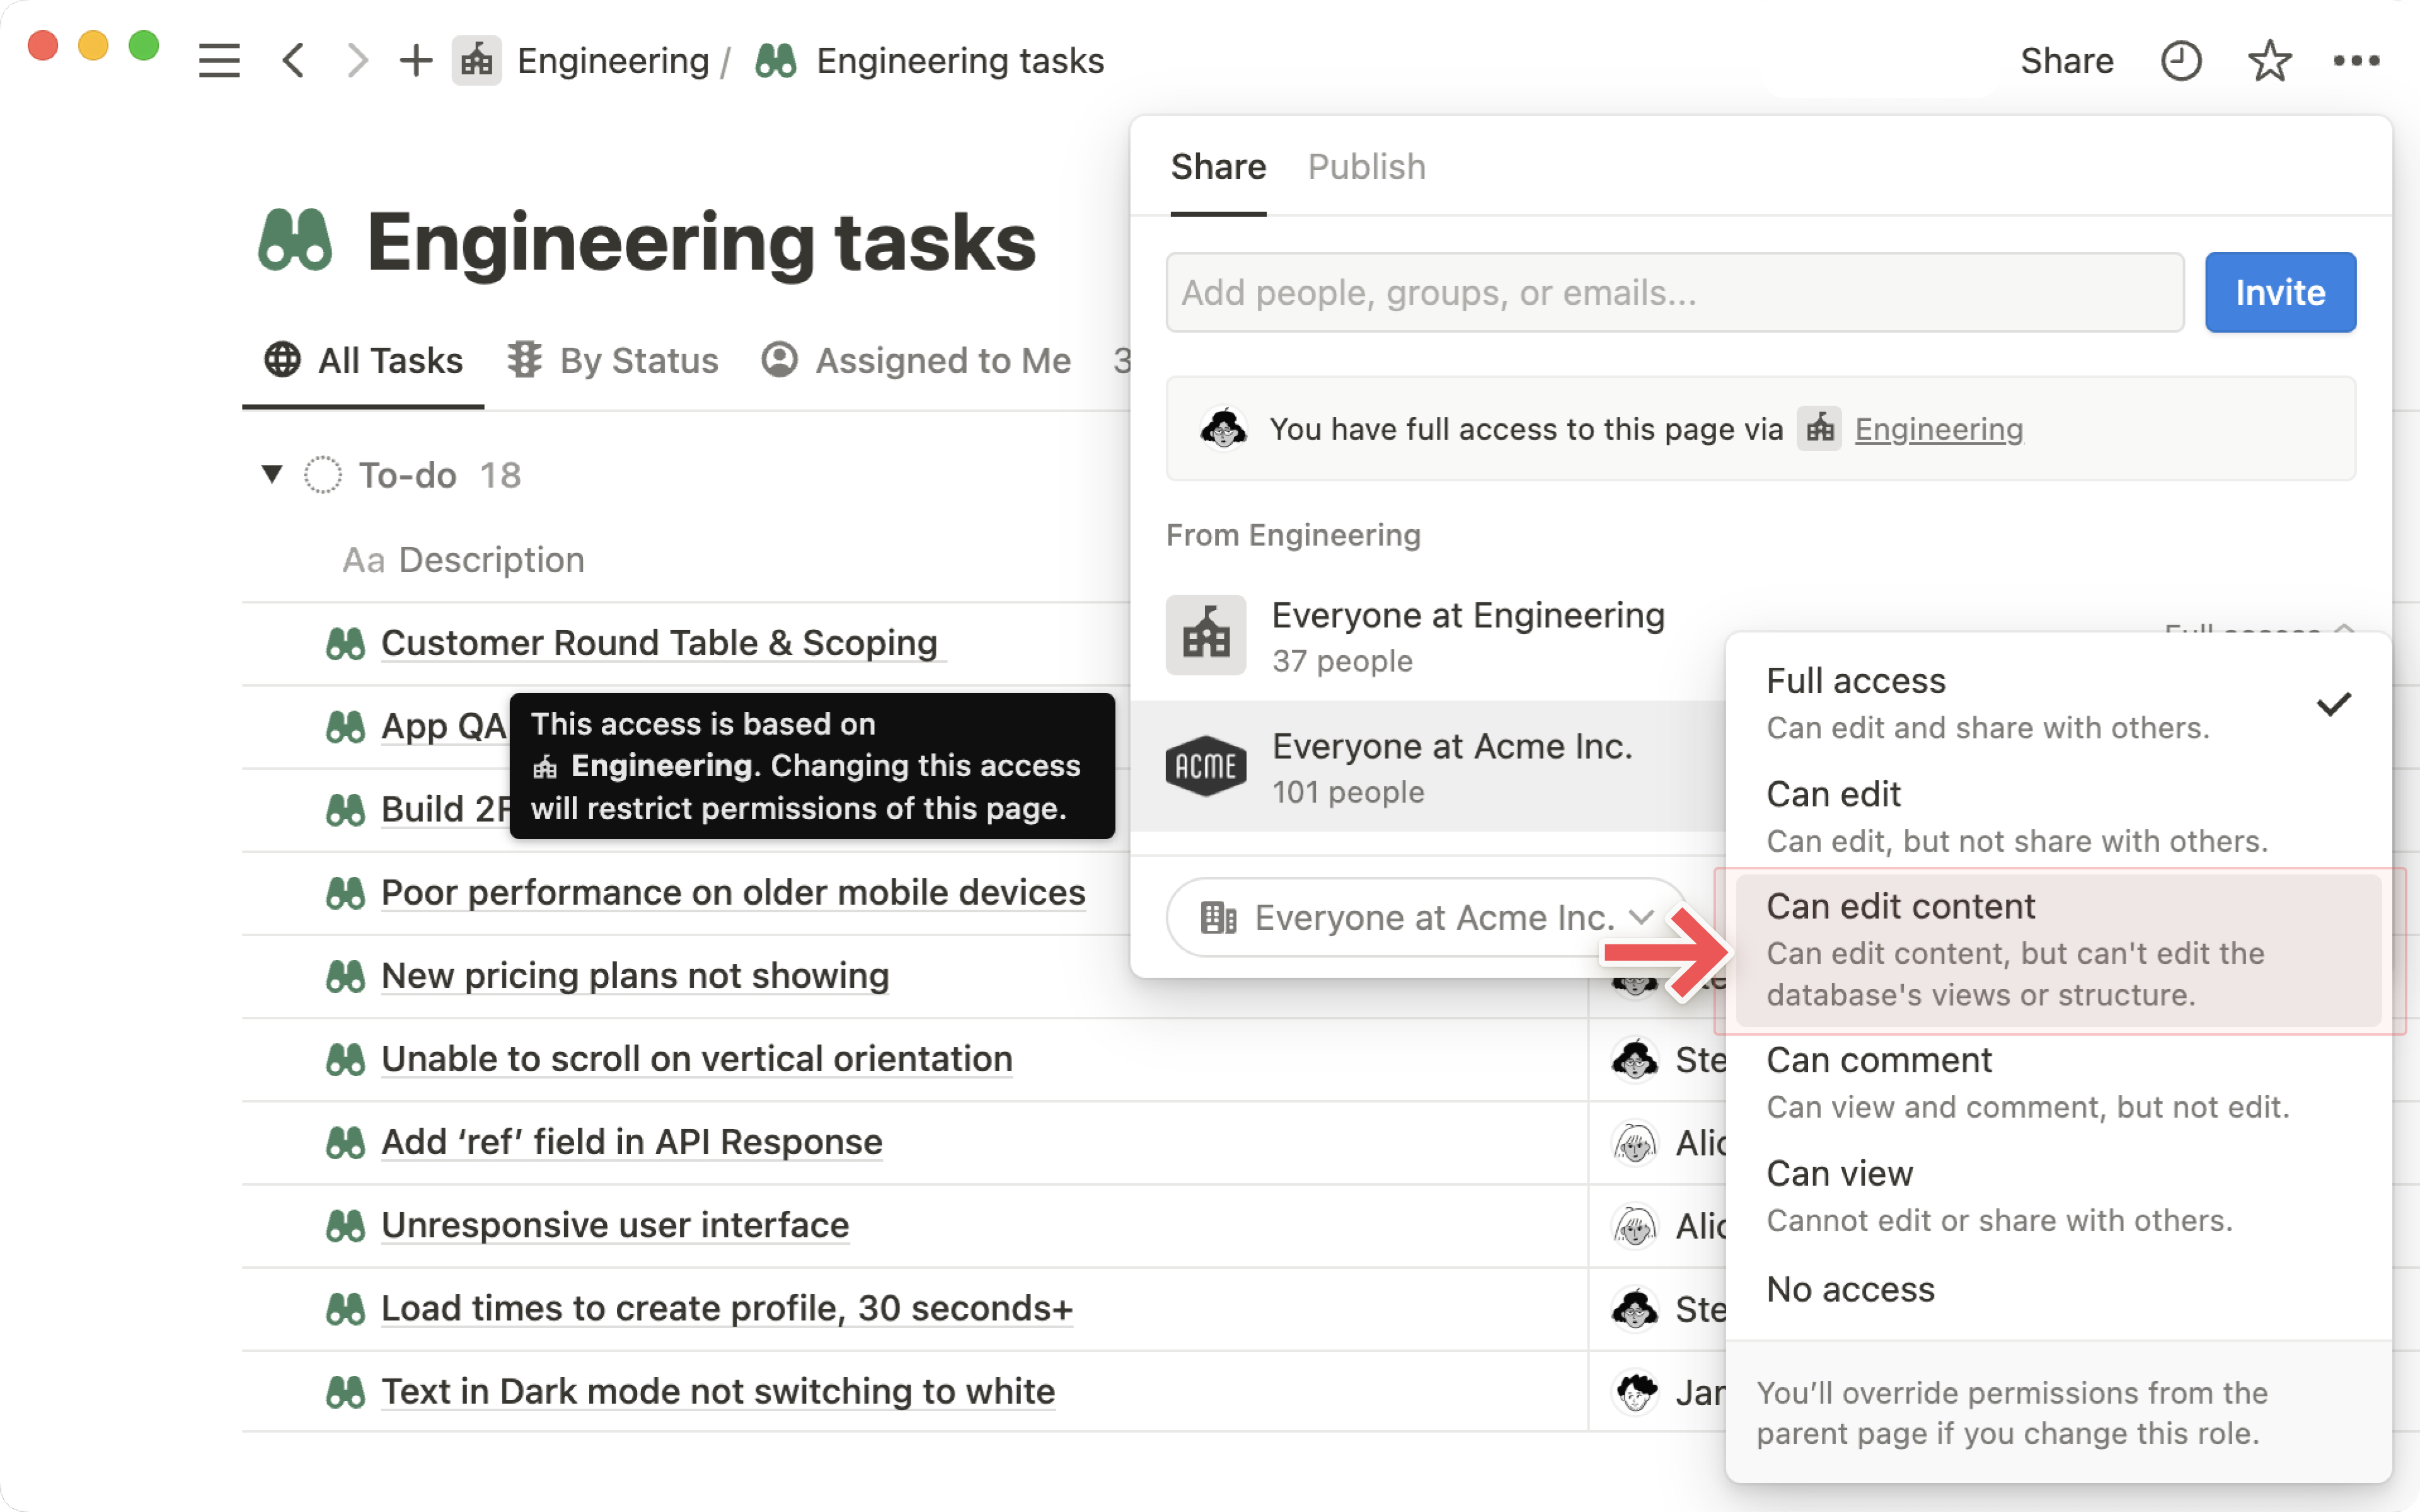Select No access from the permission list
The height and width of the screenshot is (1512, 2420).
point(1850,1289)
